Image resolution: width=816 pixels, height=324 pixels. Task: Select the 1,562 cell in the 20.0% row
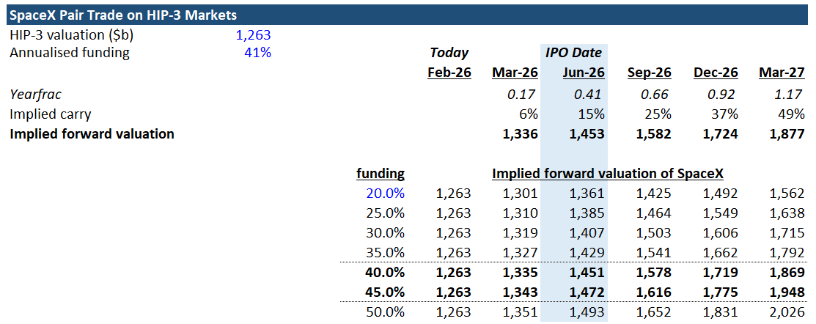coord(787,194)
